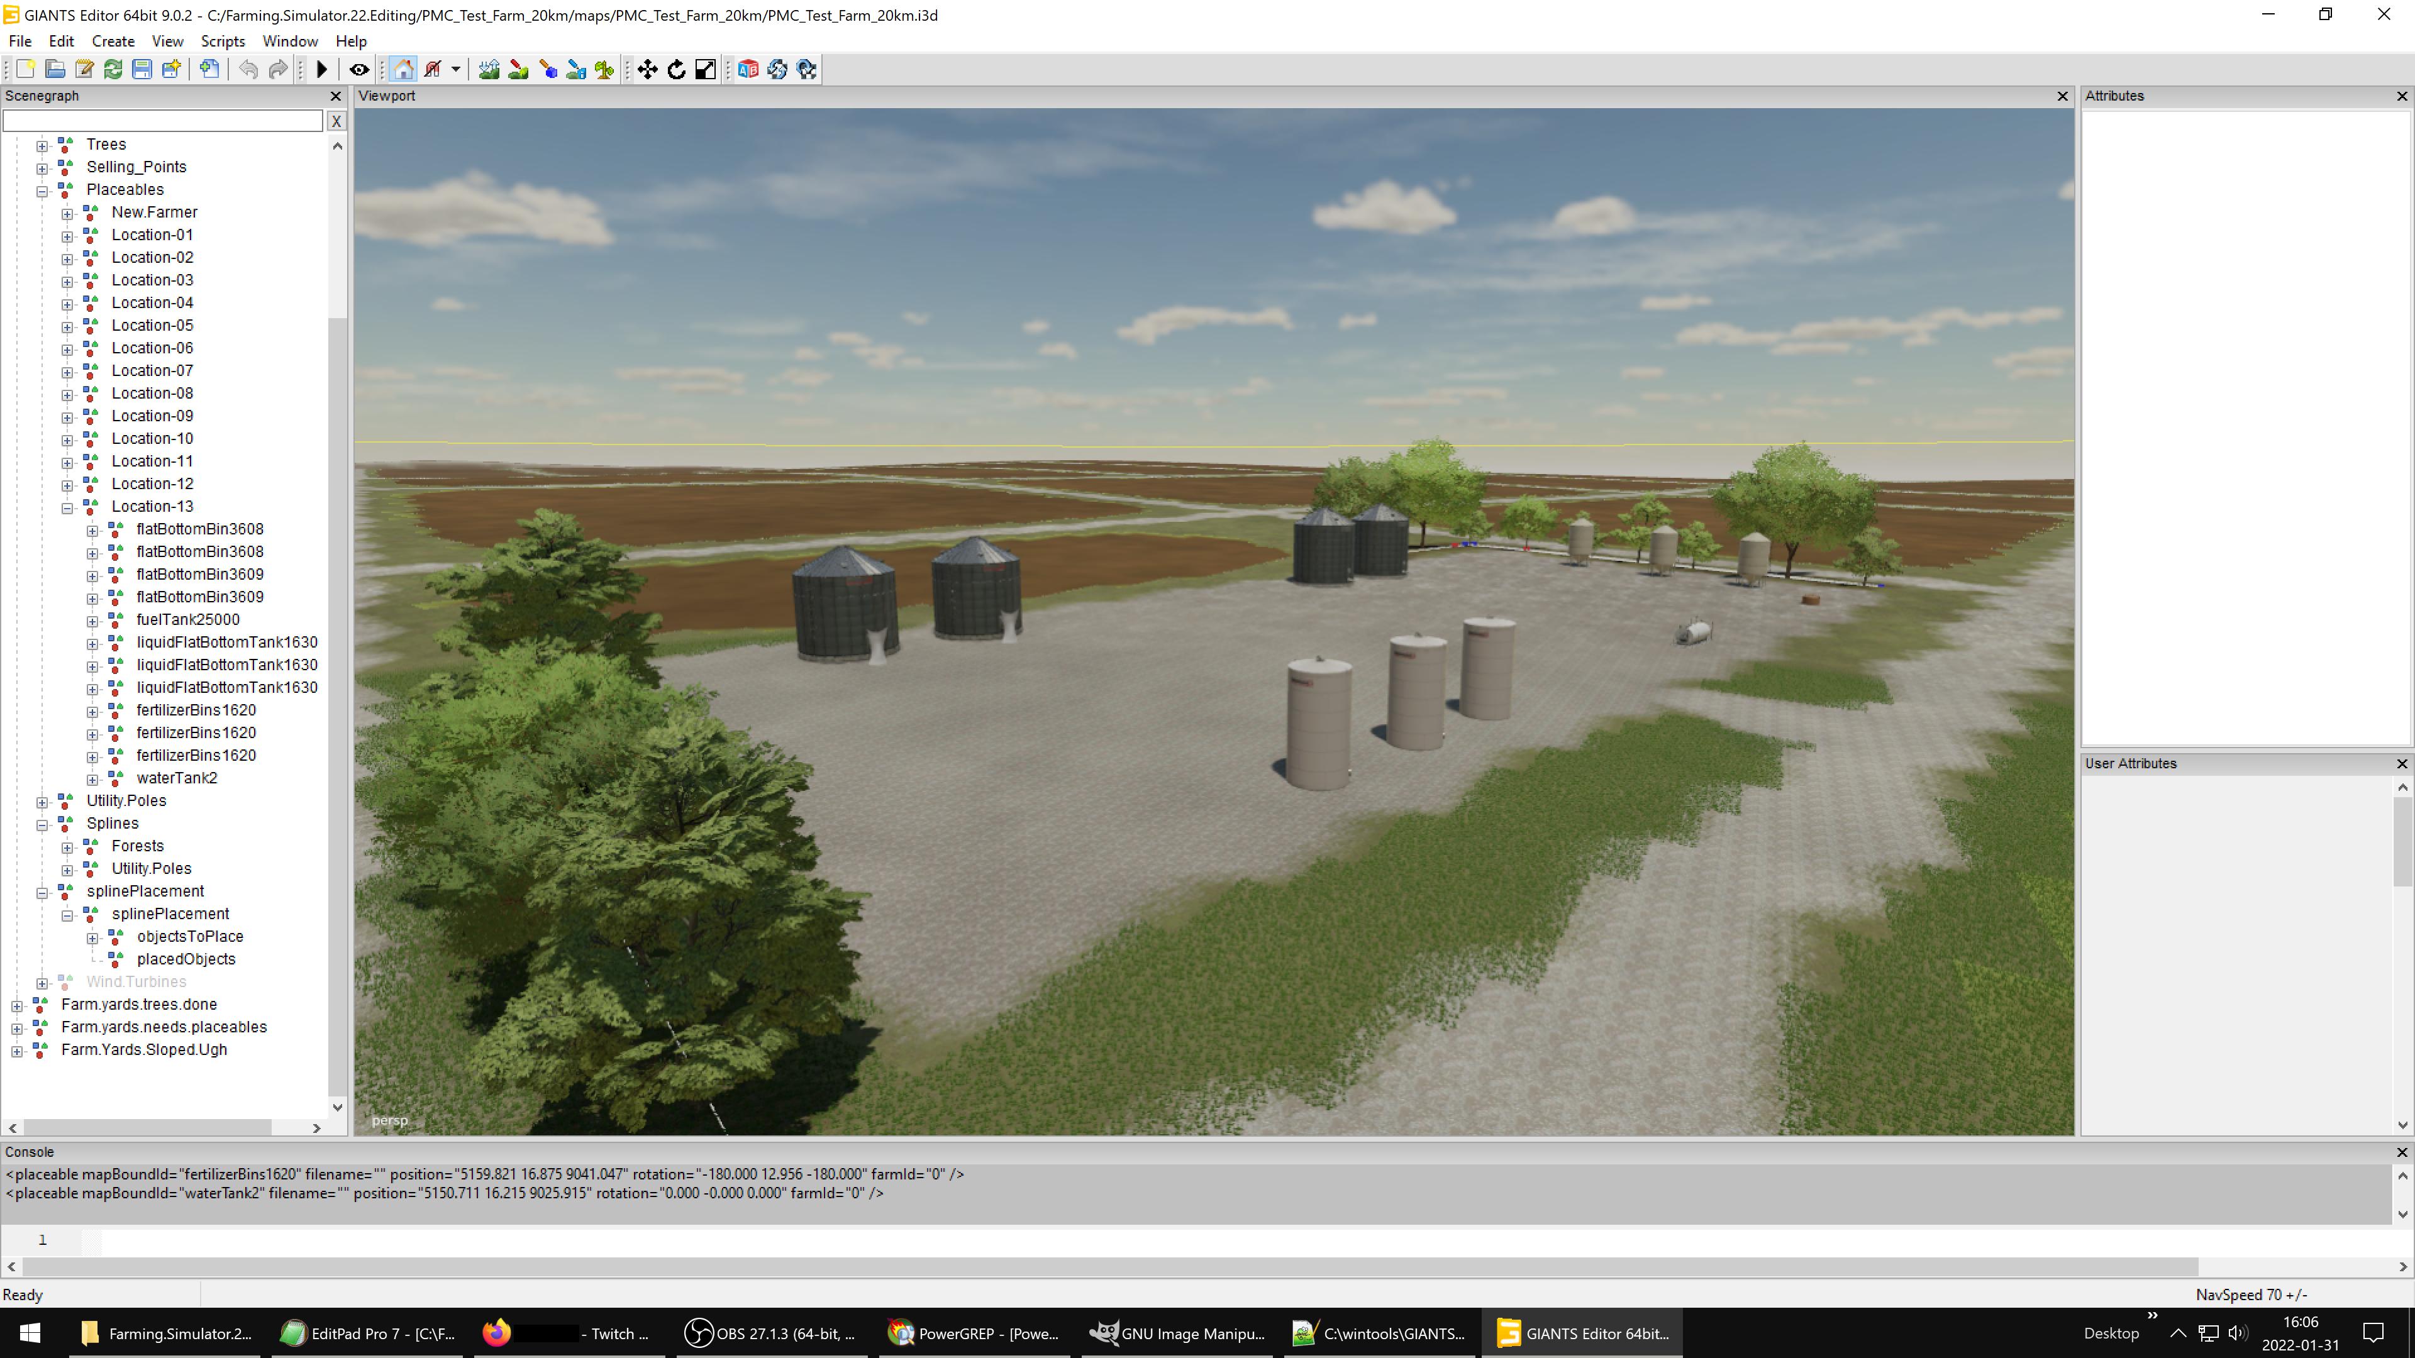The width and height of the screenshot is (2415, 1358).
Task: Select the Scale tool
Action: point(706,69)
